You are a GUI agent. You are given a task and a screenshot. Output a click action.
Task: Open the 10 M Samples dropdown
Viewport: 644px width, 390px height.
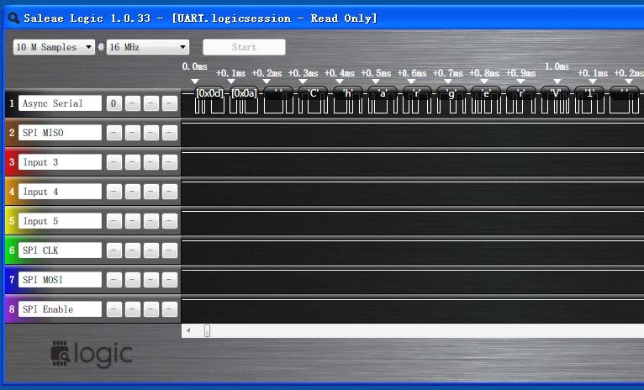pos(54,47)
